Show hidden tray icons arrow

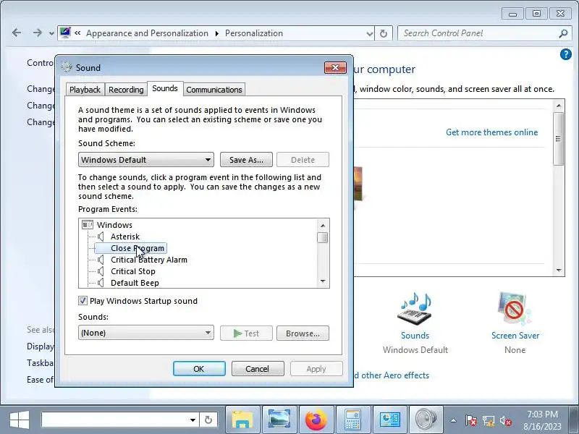click(x=453, y=420)
